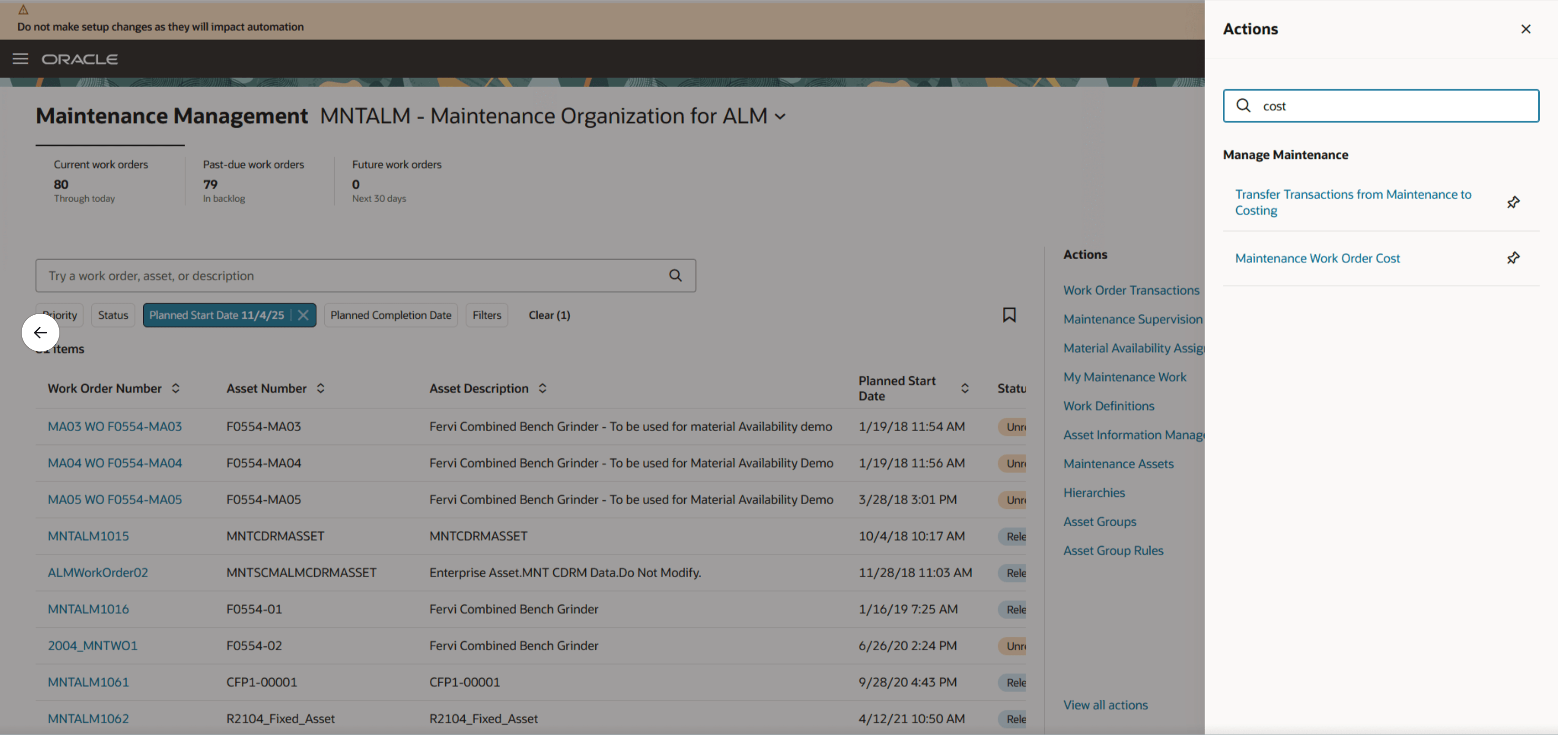The height and width of the screenshot is (735, 1558).
Task: Open work order 2004_MNTWO1
Action: (x=92, y=645)
